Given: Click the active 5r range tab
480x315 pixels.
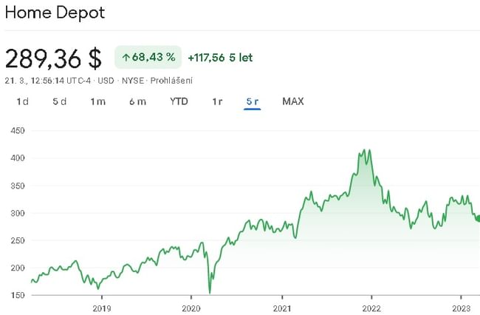Looking at the screenshot, I should tap(253, 101).
